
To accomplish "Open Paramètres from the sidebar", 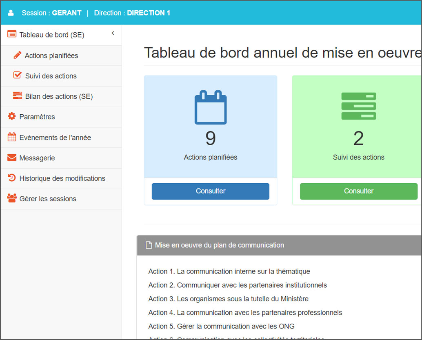I will click(61, 117).
